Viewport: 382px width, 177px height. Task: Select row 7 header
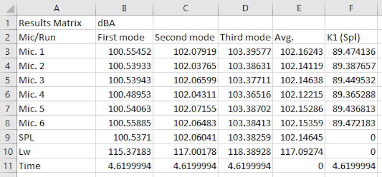point(8,109)
